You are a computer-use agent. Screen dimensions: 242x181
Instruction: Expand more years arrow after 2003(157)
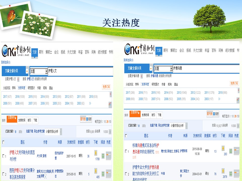pos(219,99)
